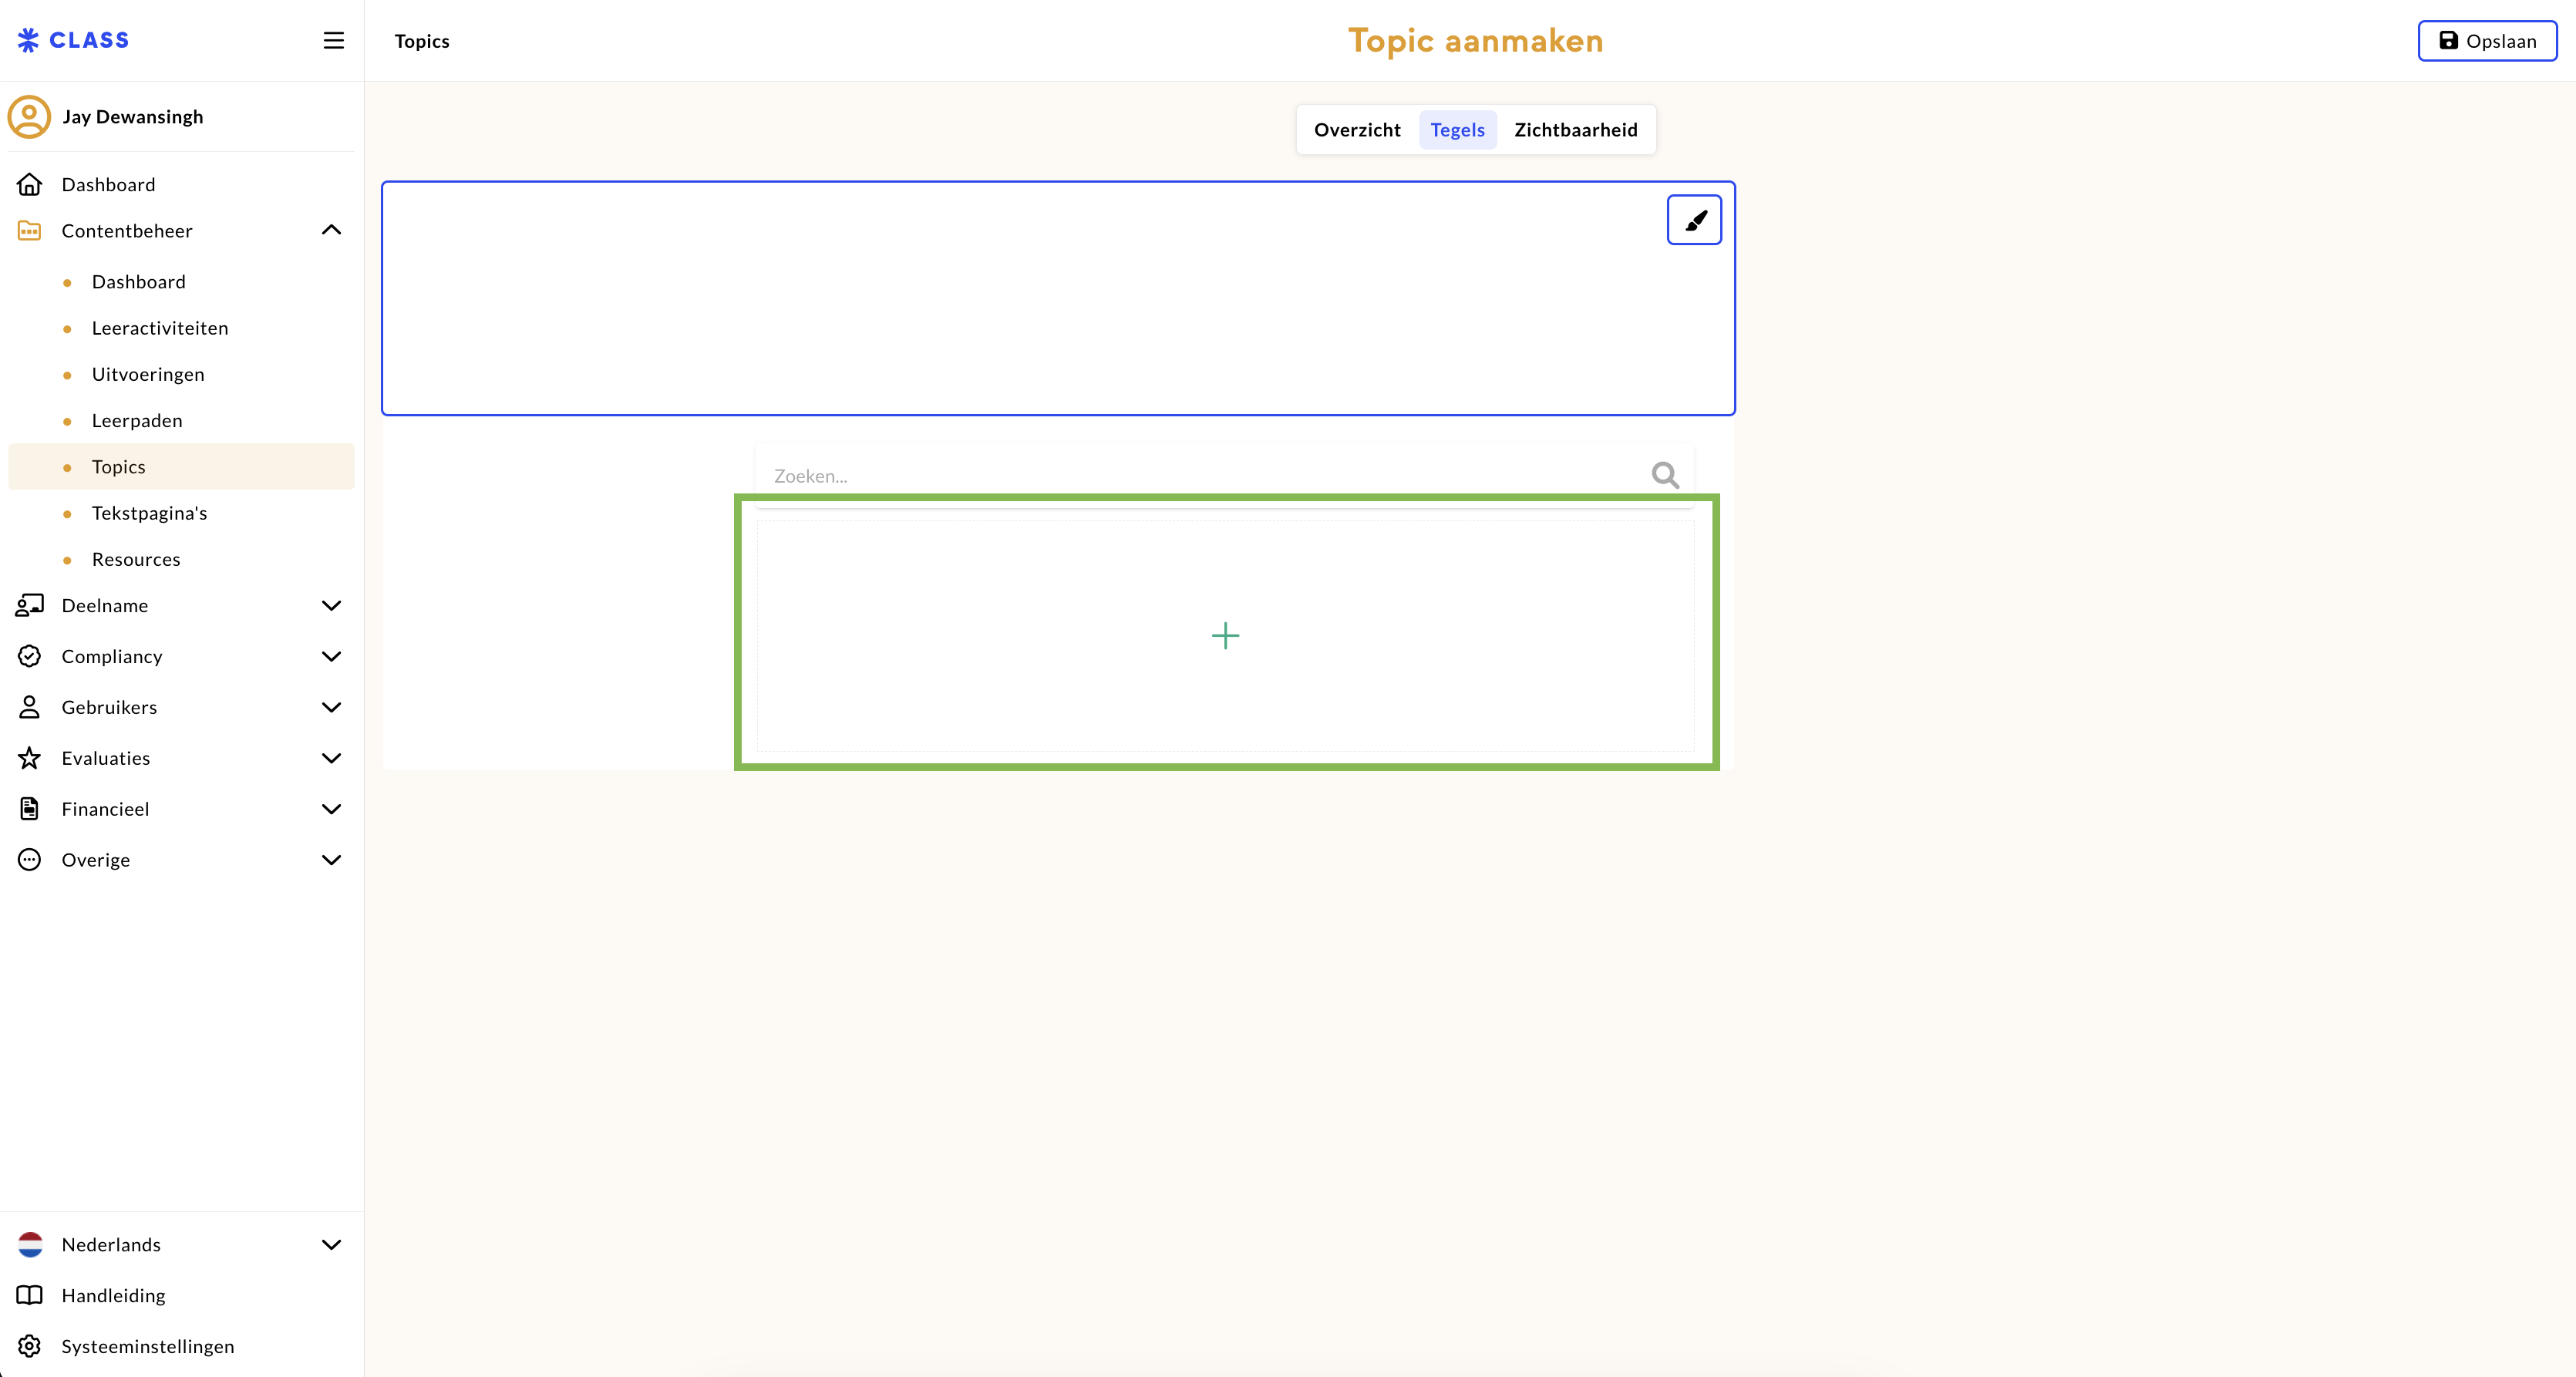The image size is (2576, 1377).
Task: Click the CLASS logo
Action: pyautogui.click(x=74, y=40)
